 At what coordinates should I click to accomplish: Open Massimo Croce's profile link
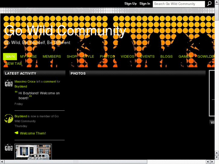(x=25, y=82)
